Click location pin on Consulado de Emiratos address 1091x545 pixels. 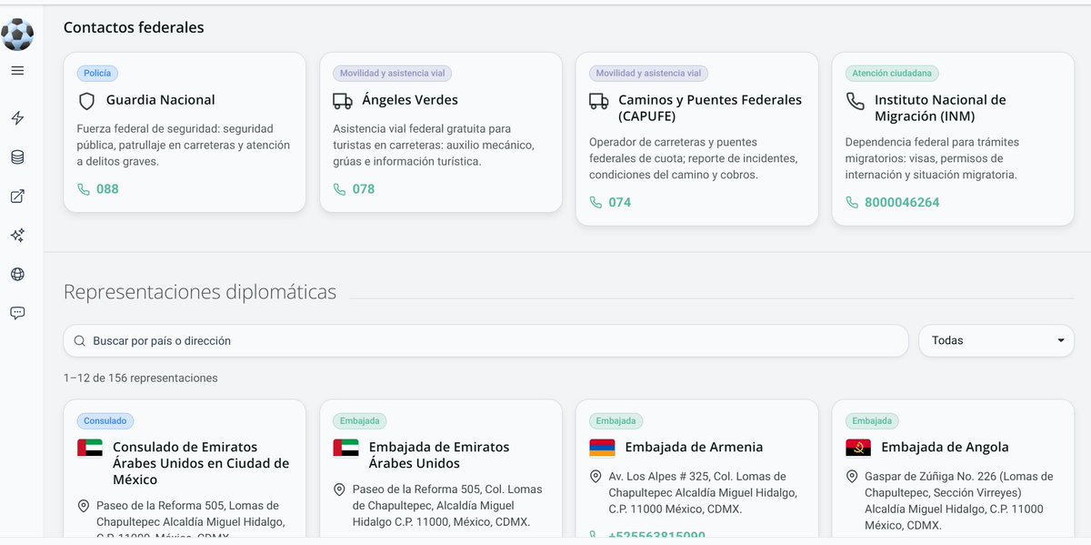point(84,506)
